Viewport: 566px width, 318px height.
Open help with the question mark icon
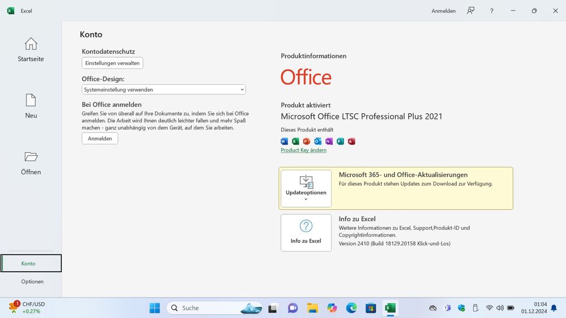click(x=491, y=11)
